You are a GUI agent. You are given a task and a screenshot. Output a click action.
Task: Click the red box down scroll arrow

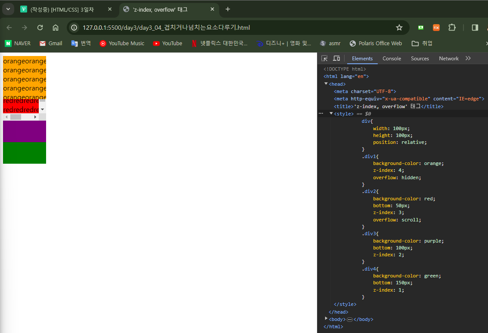pyautogui.click(x=42, y=109)
